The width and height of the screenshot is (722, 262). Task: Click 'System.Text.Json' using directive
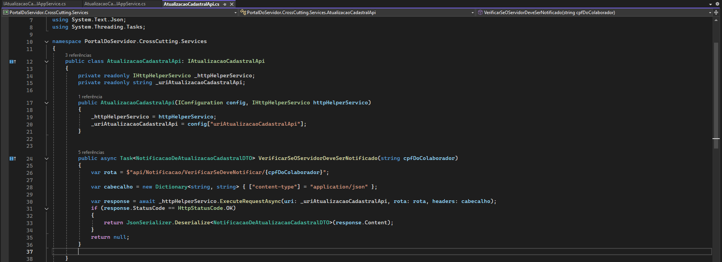97,20
